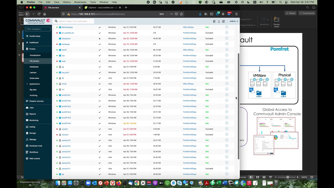Image resolution: width=334 pixels, height=188 pixels.
Task: Open the Laptops page
Action: (x=33, y=73)
